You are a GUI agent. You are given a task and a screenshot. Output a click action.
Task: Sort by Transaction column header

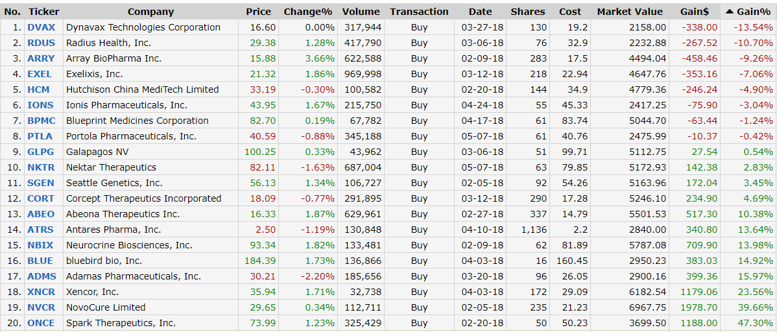(x=419, y=12)
